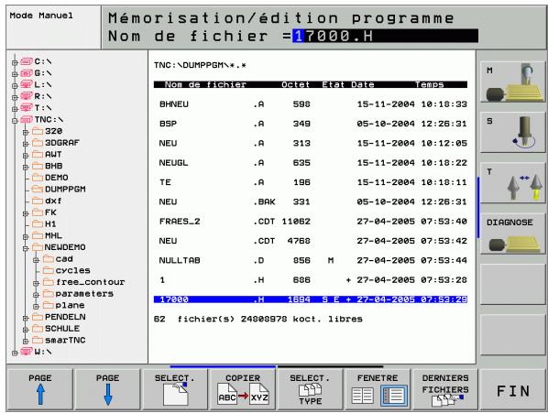This screenshot has width=548, height=413.
Task: Expand the C:\ drive node
Action: 15,62
